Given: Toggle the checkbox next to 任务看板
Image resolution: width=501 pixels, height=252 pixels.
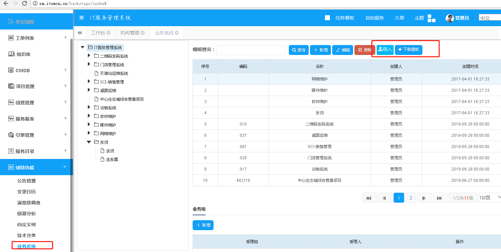Looking at the screenshot, I should tap(327, 18).
